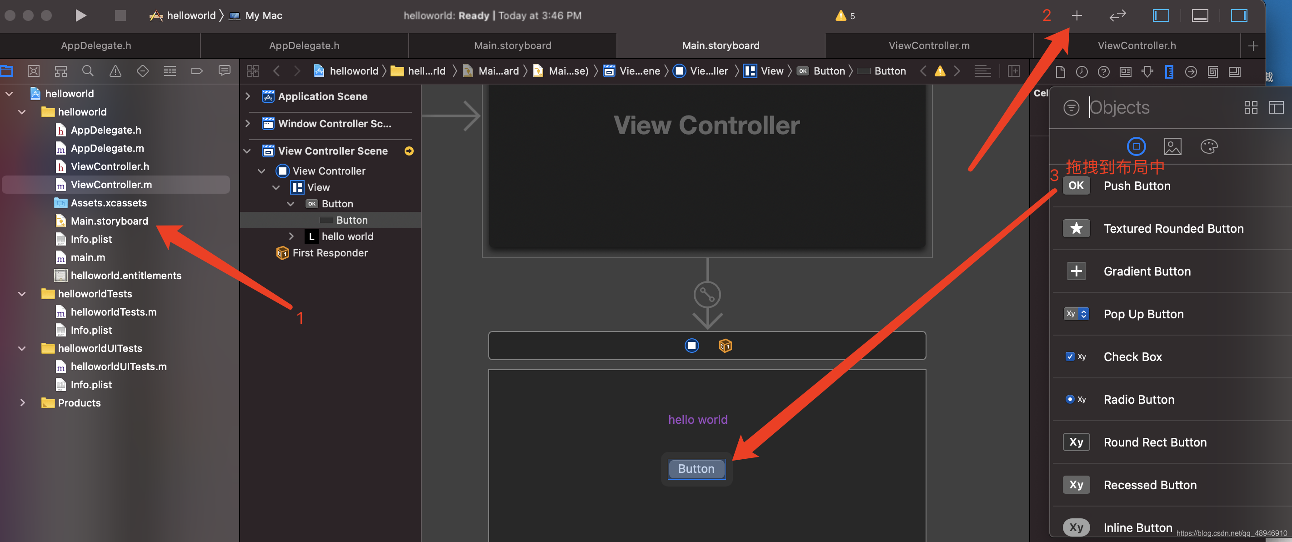Toggle the inspectors panel visibility

(x=1239, y=15)
